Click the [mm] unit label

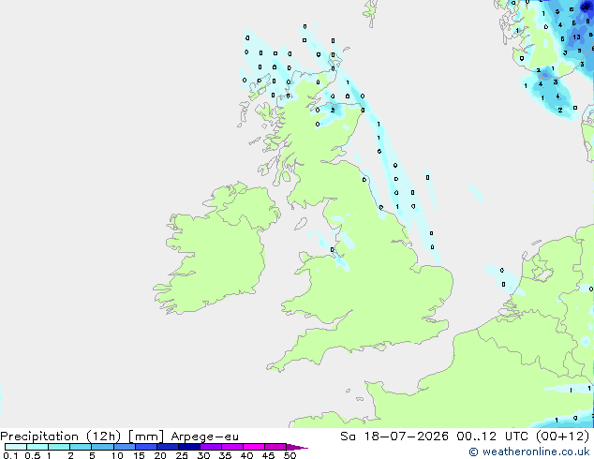[x=146, y=437]
